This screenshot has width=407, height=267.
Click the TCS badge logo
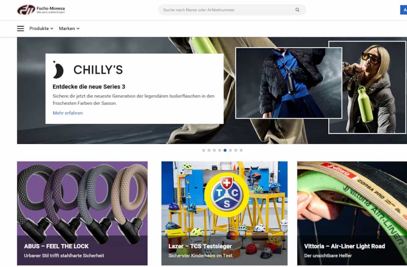227,195
